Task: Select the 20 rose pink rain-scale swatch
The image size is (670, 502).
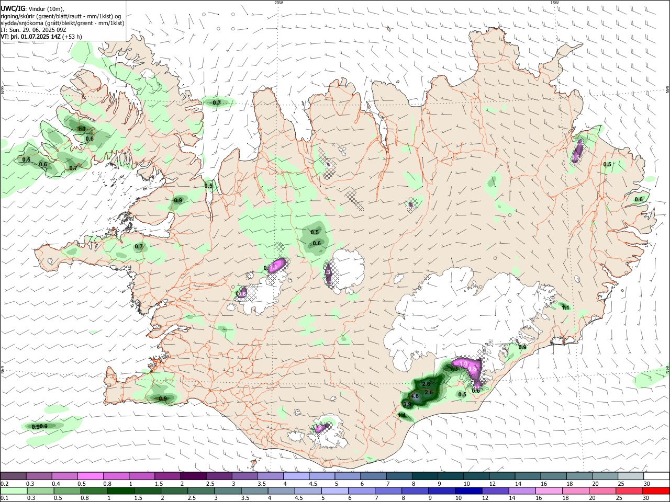Action: [x=603, y=490]
